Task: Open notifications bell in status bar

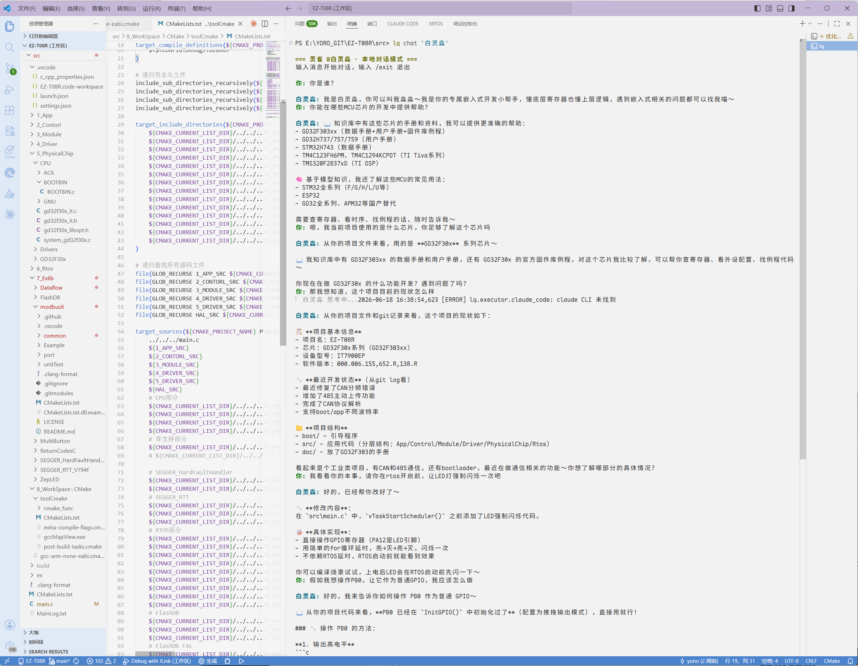Action: click(850, 661)
